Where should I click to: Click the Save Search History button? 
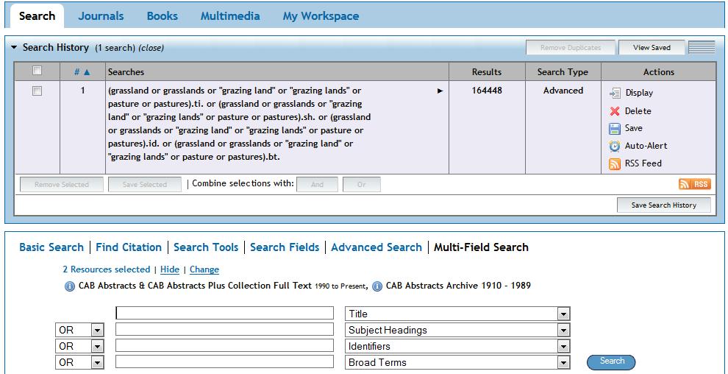663,205
